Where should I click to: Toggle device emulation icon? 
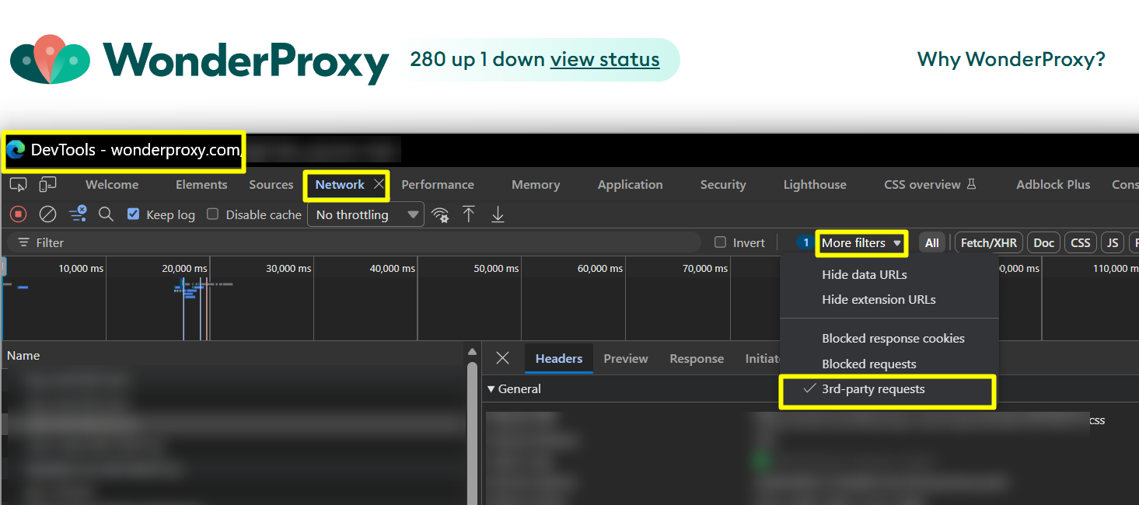(48, 184)
